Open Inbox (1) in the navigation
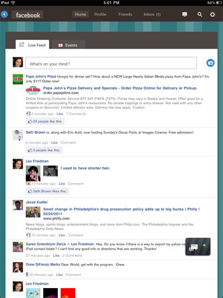 pos(152,14)
